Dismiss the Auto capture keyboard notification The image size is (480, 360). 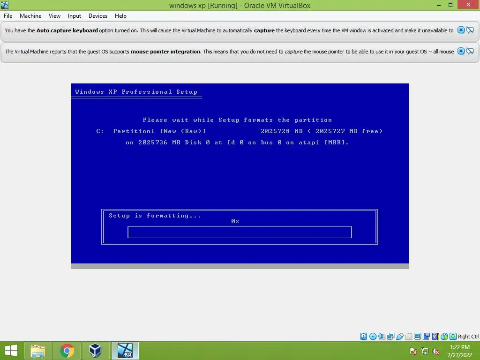click(x=461, y=30)
